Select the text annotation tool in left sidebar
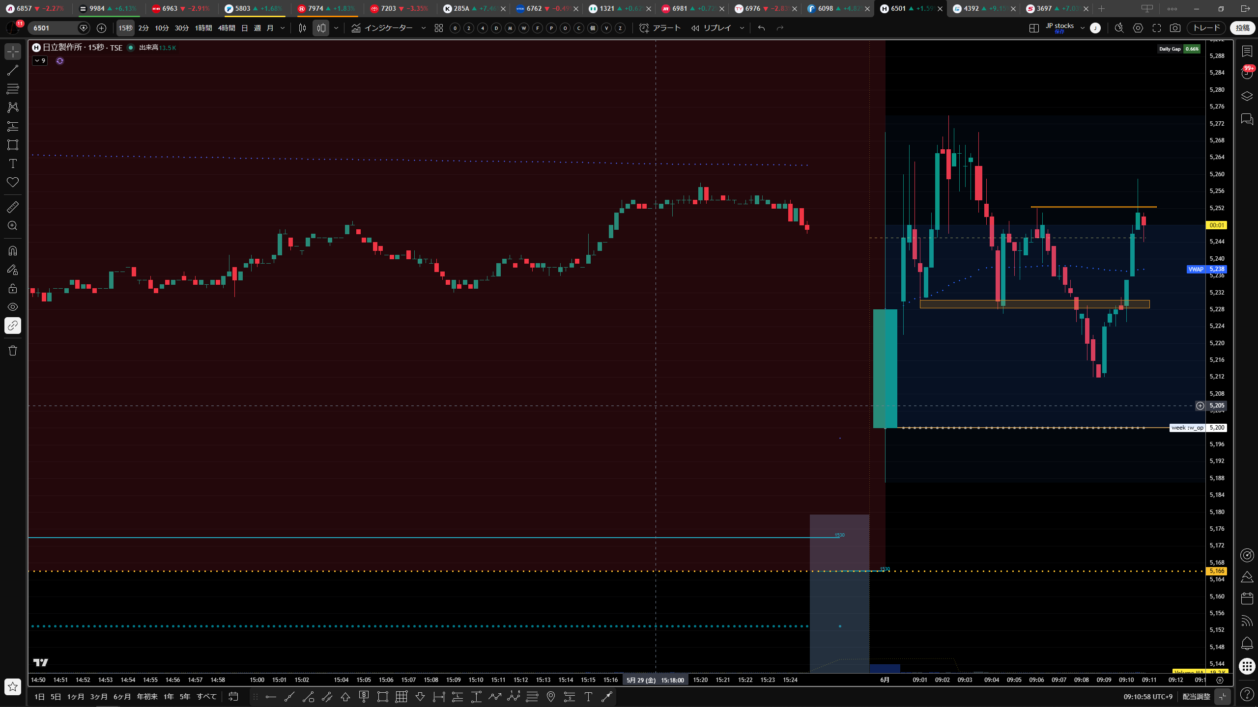Image resolution: width=1258 pixels, height=707 pixels. (13, 163)
